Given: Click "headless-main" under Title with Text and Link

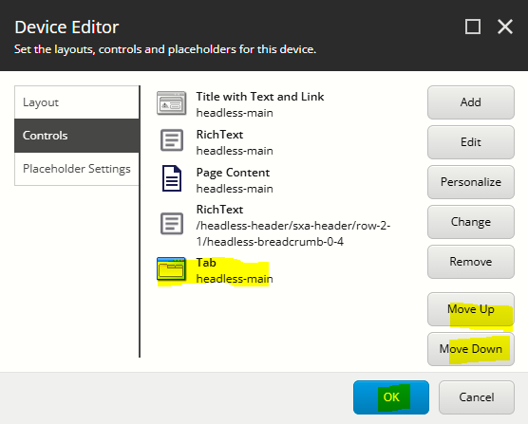Looking at the screenshot, I should coord(235,113).
